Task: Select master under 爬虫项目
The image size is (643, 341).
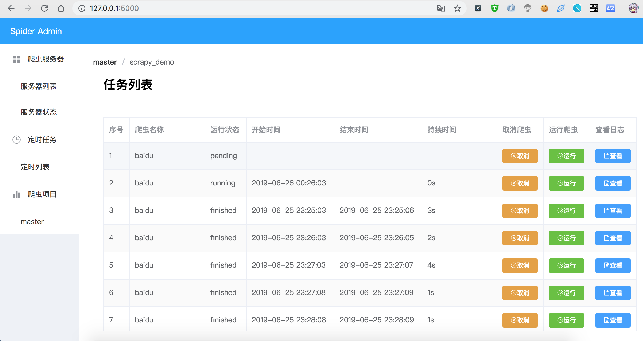Action: pyautogui.click(x=32, y=222)
